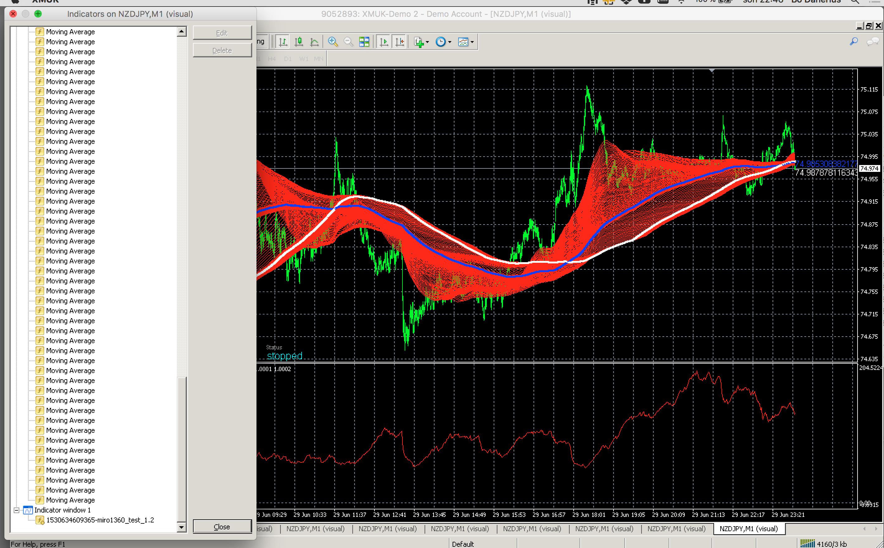Image resolution: width=884 pixels, height=548 pixels.
Task: Click the indicator list scroll up arrow
Action: point(181,32)
